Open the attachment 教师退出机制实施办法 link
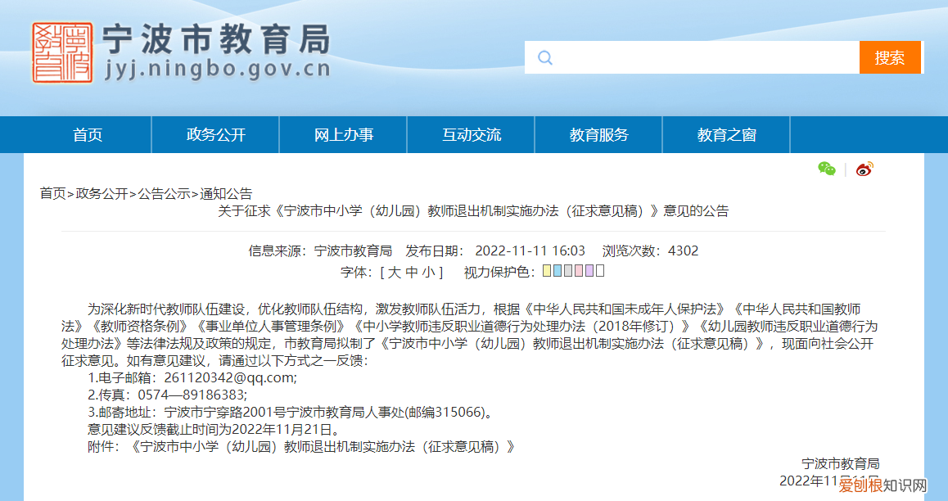Image resolution: width=948 pixels, height=501 pixels. coord(323,447)
